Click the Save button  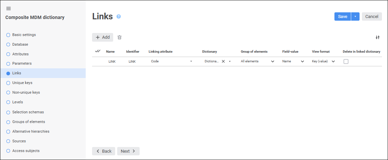coord(342,17)
